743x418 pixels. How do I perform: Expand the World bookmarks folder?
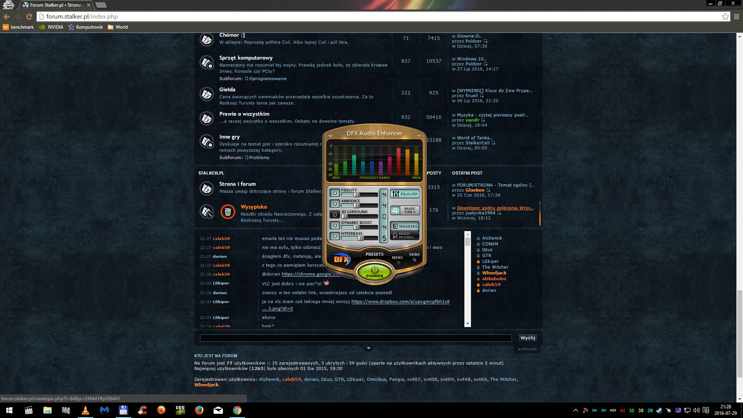click(x=118, y=27)
